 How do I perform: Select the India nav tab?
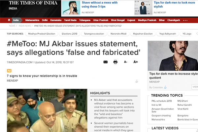pyautogui.click(x=16, y=20)
